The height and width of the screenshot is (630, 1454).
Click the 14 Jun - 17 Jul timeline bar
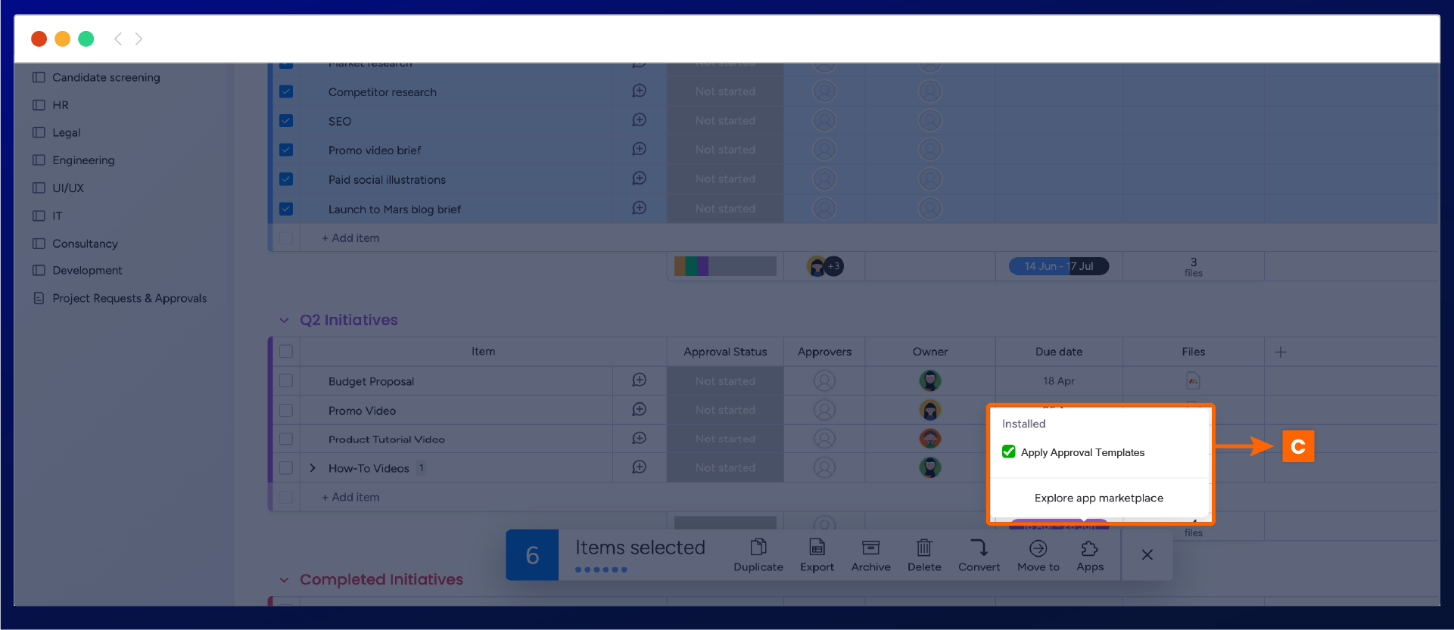pos(1058,266)
